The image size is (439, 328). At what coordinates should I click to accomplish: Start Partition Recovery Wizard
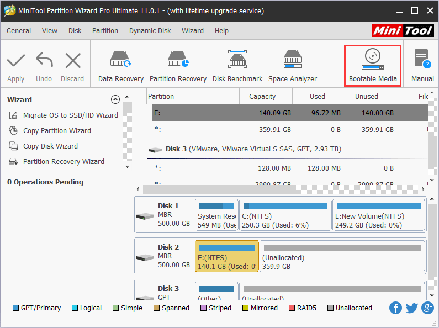pos(64,161)
